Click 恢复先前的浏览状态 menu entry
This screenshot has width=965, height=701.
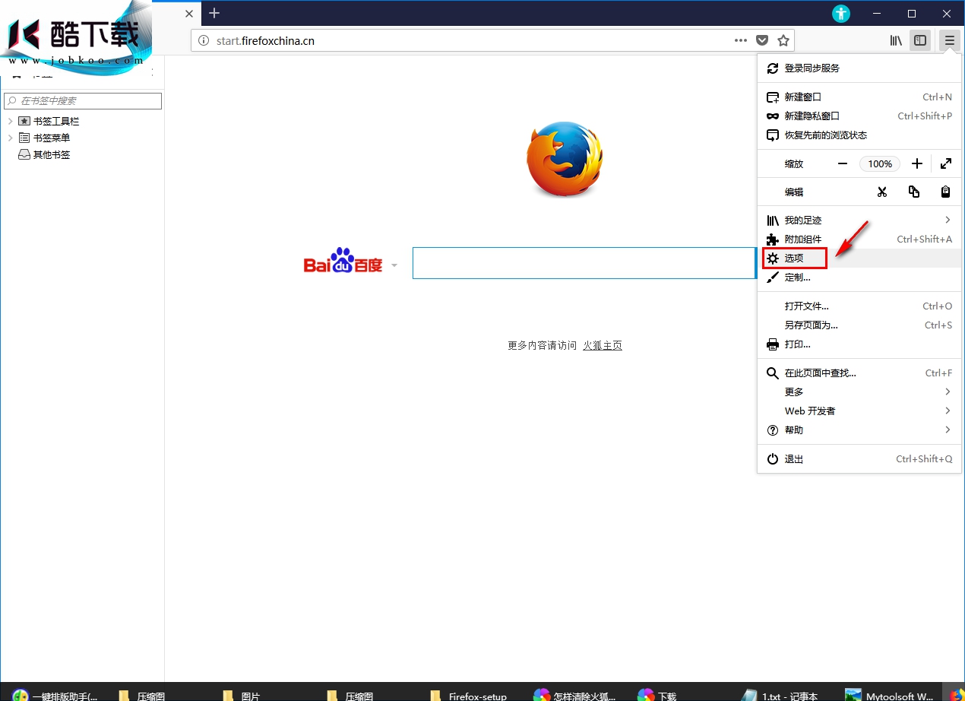pyautogui.click(x=859, y=135)
